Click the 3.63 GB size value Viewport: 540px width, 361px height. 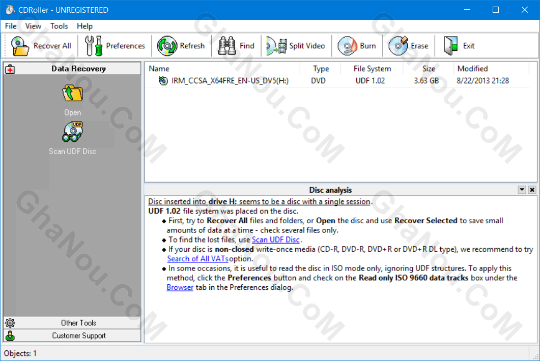point(427,81)
